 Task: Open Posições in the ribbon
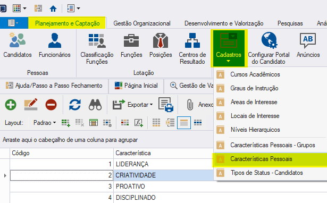coord(161,45)
